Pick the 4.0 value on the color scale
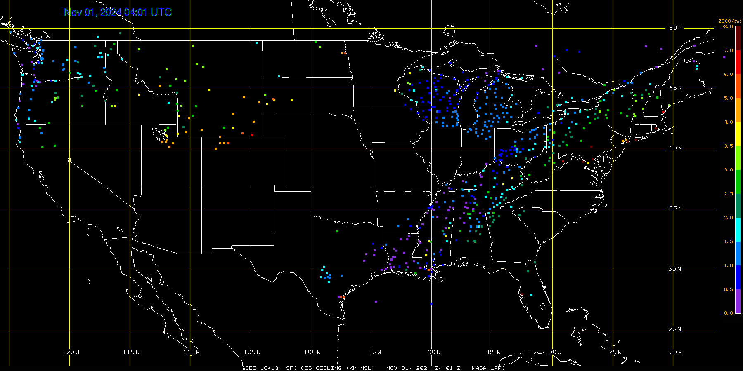 pos(729,122)
